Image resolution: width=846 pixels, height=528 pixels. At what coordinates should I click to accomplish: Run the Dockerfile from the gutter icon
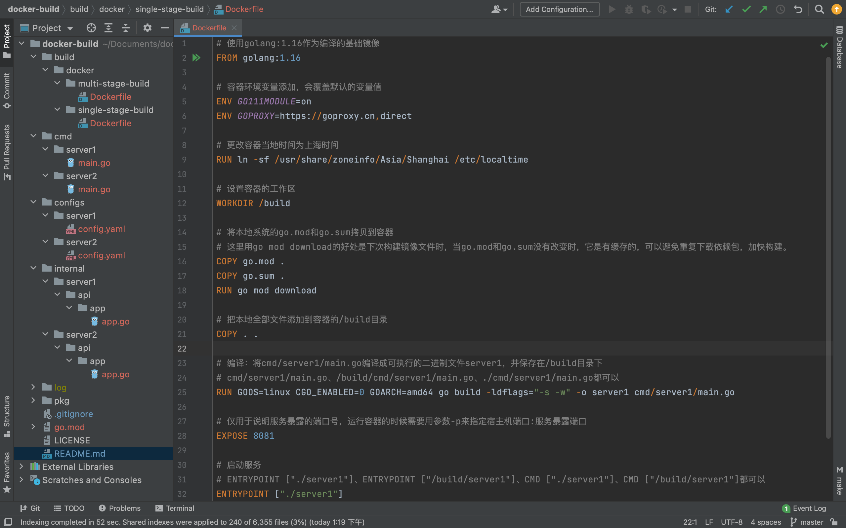(x=196, y=57)
